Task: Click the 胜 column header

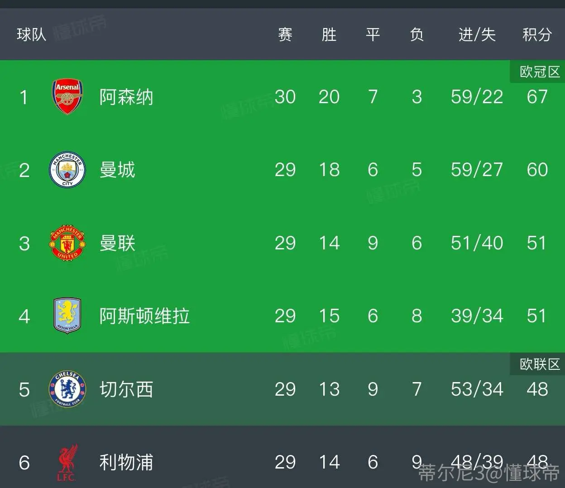Action: click(329, 34)
